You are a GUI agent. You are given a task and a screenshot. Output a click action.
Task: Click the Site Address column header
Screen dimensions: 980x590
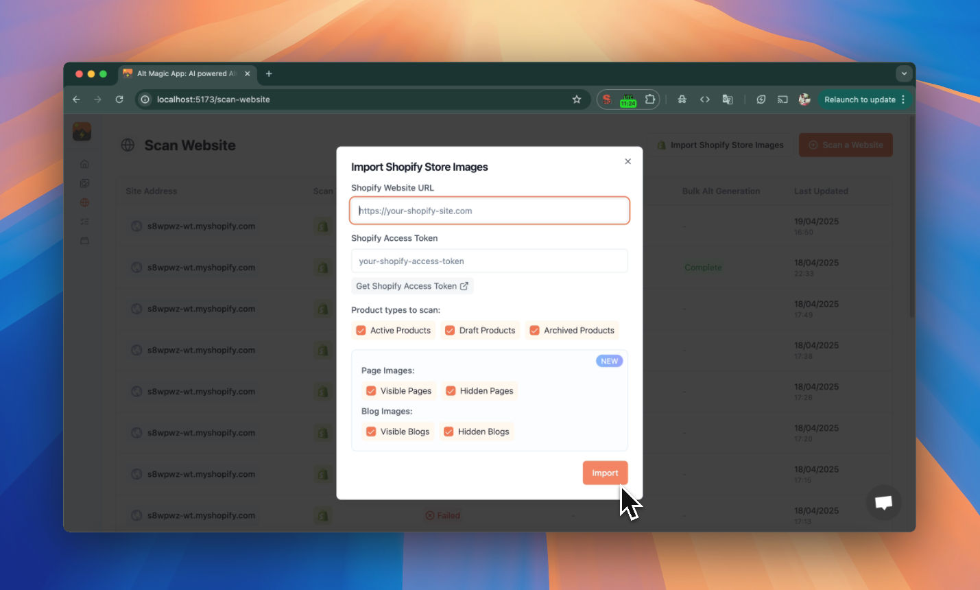152,191
